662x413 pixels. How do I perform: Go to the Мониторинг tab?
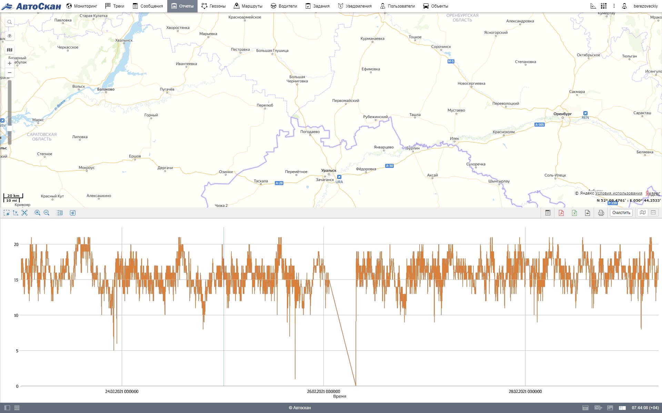click(82, 6)
